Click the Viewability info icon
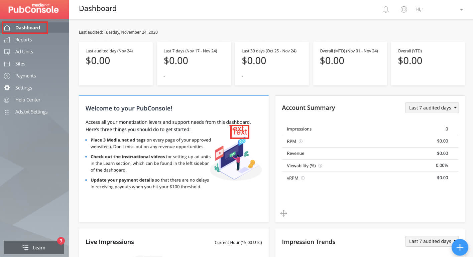 click(320, 166)
